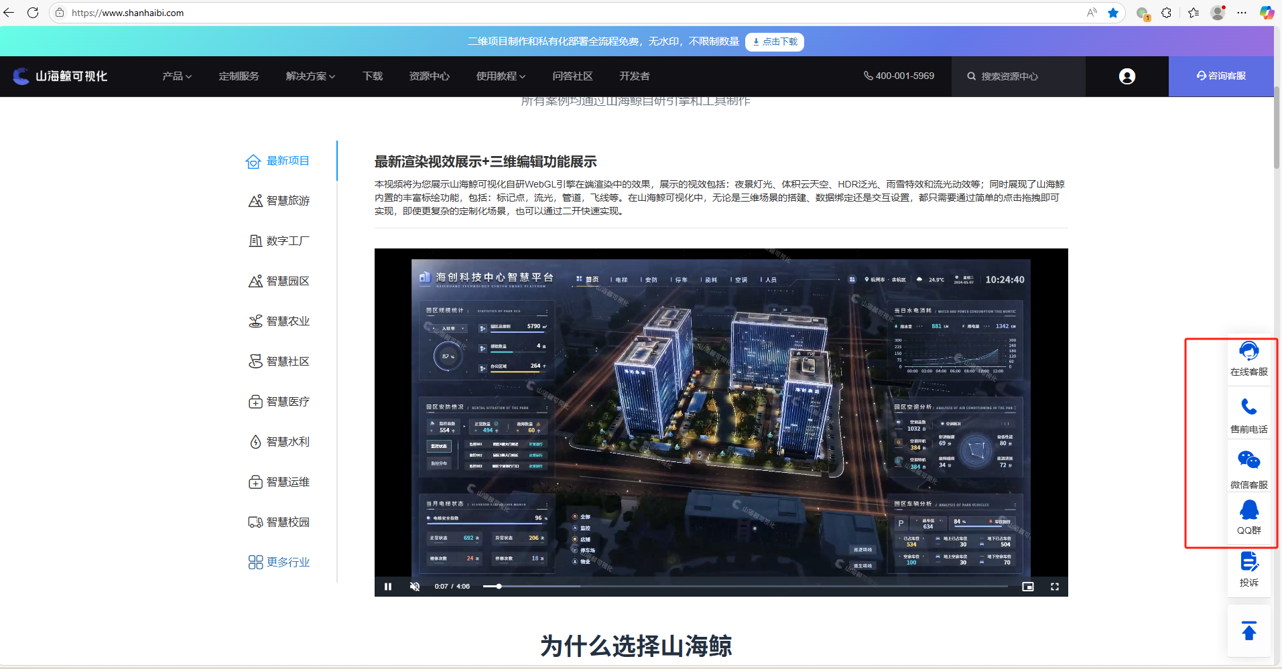Seek on the video progress bar
The height and width of the screenshot is (669, 1282).
745,587
